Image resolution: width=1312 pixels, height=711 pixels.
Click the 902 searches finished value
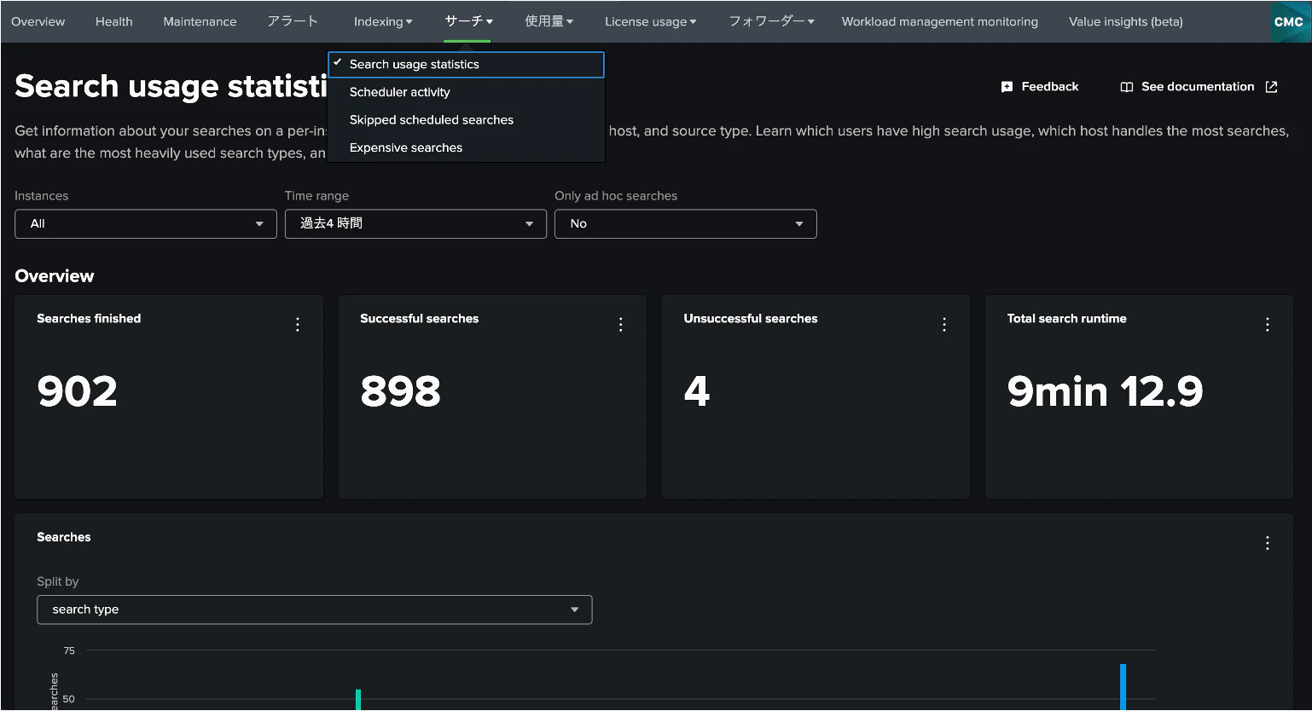(77, 391)
